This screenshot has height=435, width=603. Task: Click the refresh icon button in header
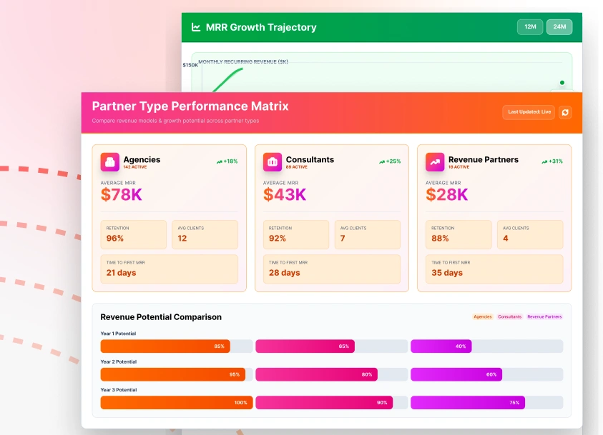(564, 112)
